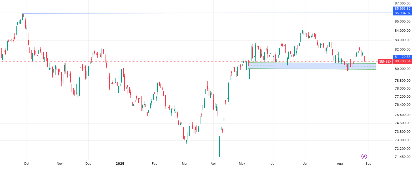Click the Sep label on time axis
Viewport: 413px width, 177px height.
click(368, 164)
